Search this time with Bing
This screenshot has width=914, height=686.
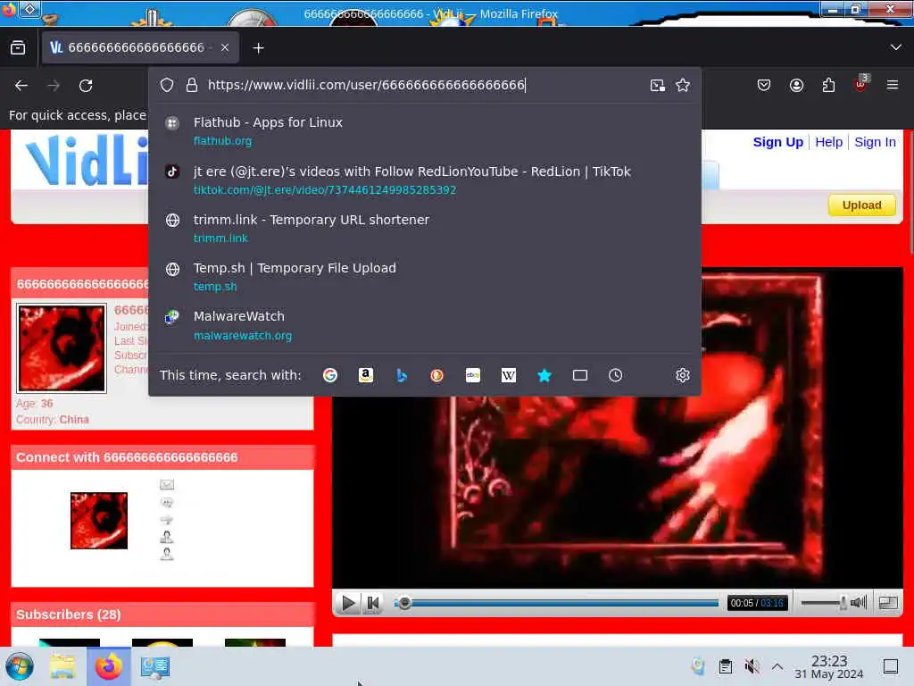401,375
